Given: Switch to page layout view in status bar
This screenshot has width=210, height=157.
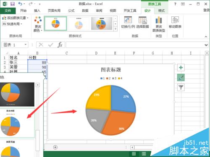Looking at the screenshot, I should pos(144,154).
